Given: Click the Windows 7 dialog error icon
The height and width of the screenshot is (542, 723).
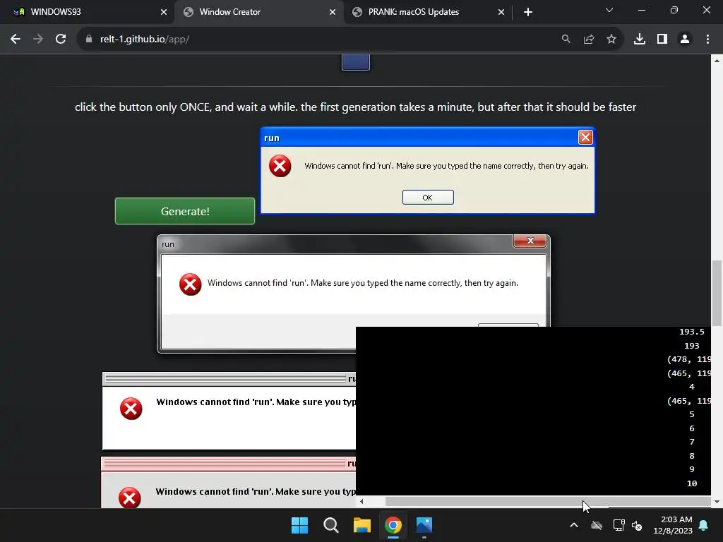Looking at the screenshot, I should [191, 284].
